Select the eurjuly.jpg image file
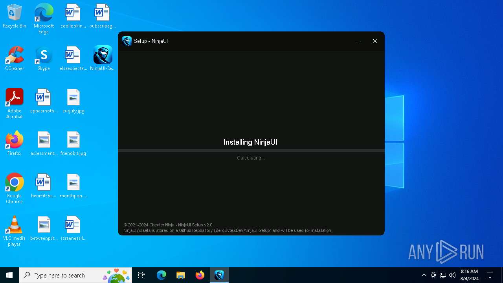Image resolution: width=503 pixels, height=283 pixels. 73,101
